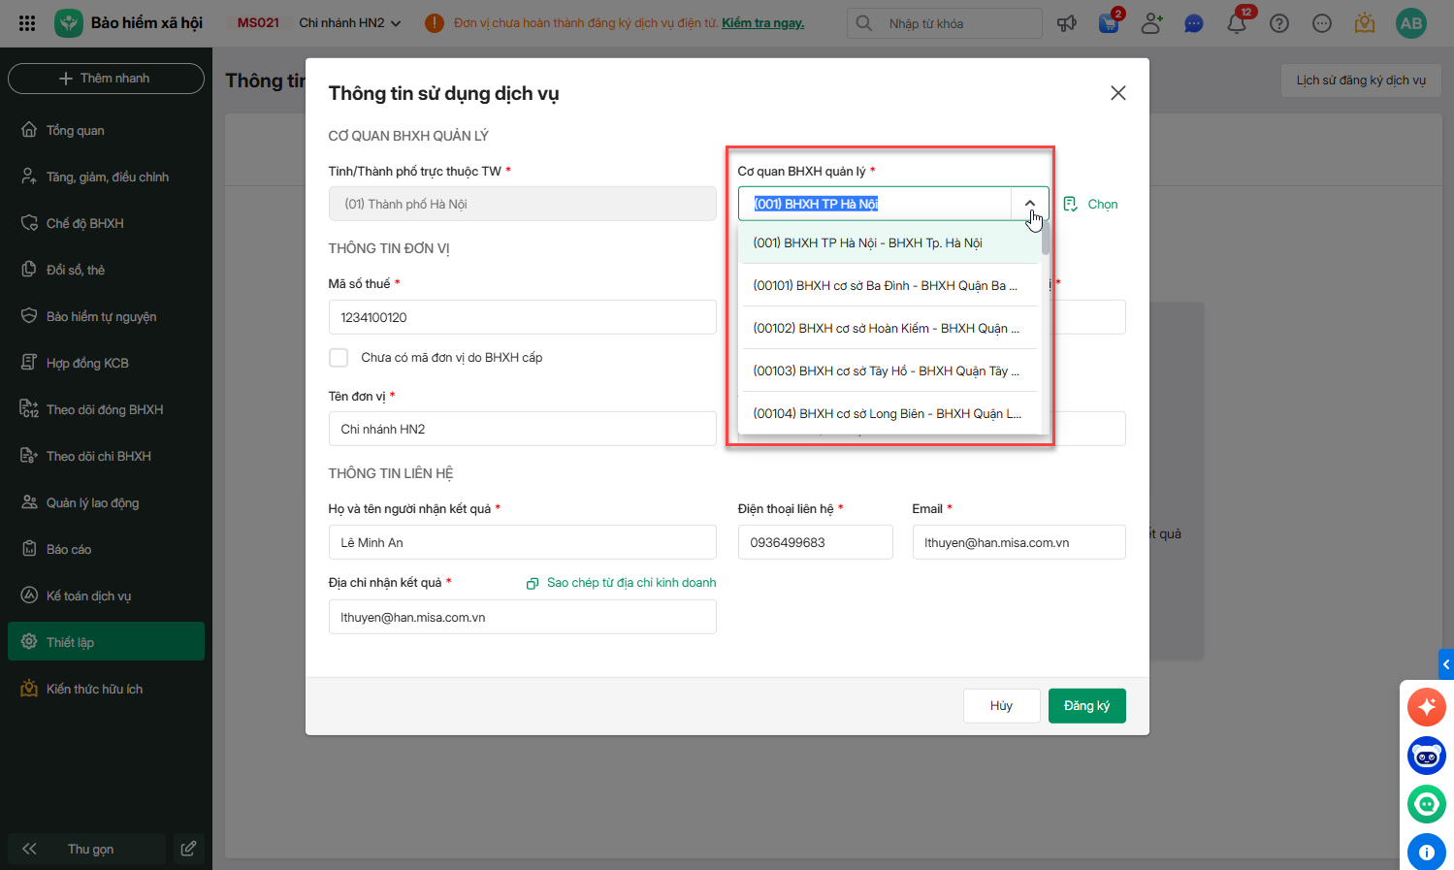This screenshot has height=870, width=1454.
Task: Open the notification bell icon
Action: point(1237,23)
